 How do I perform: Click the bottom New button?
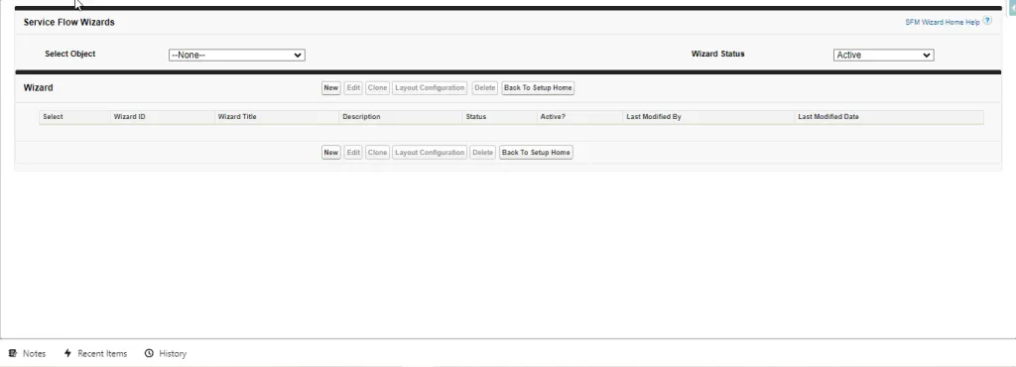click(x=331, y=153)
